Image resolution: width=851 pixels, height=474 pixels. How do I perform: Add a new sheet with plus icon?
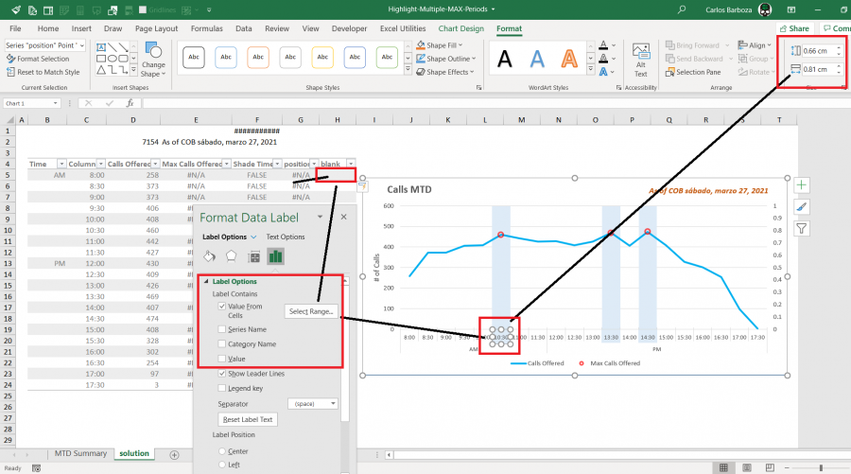[174, 455]
